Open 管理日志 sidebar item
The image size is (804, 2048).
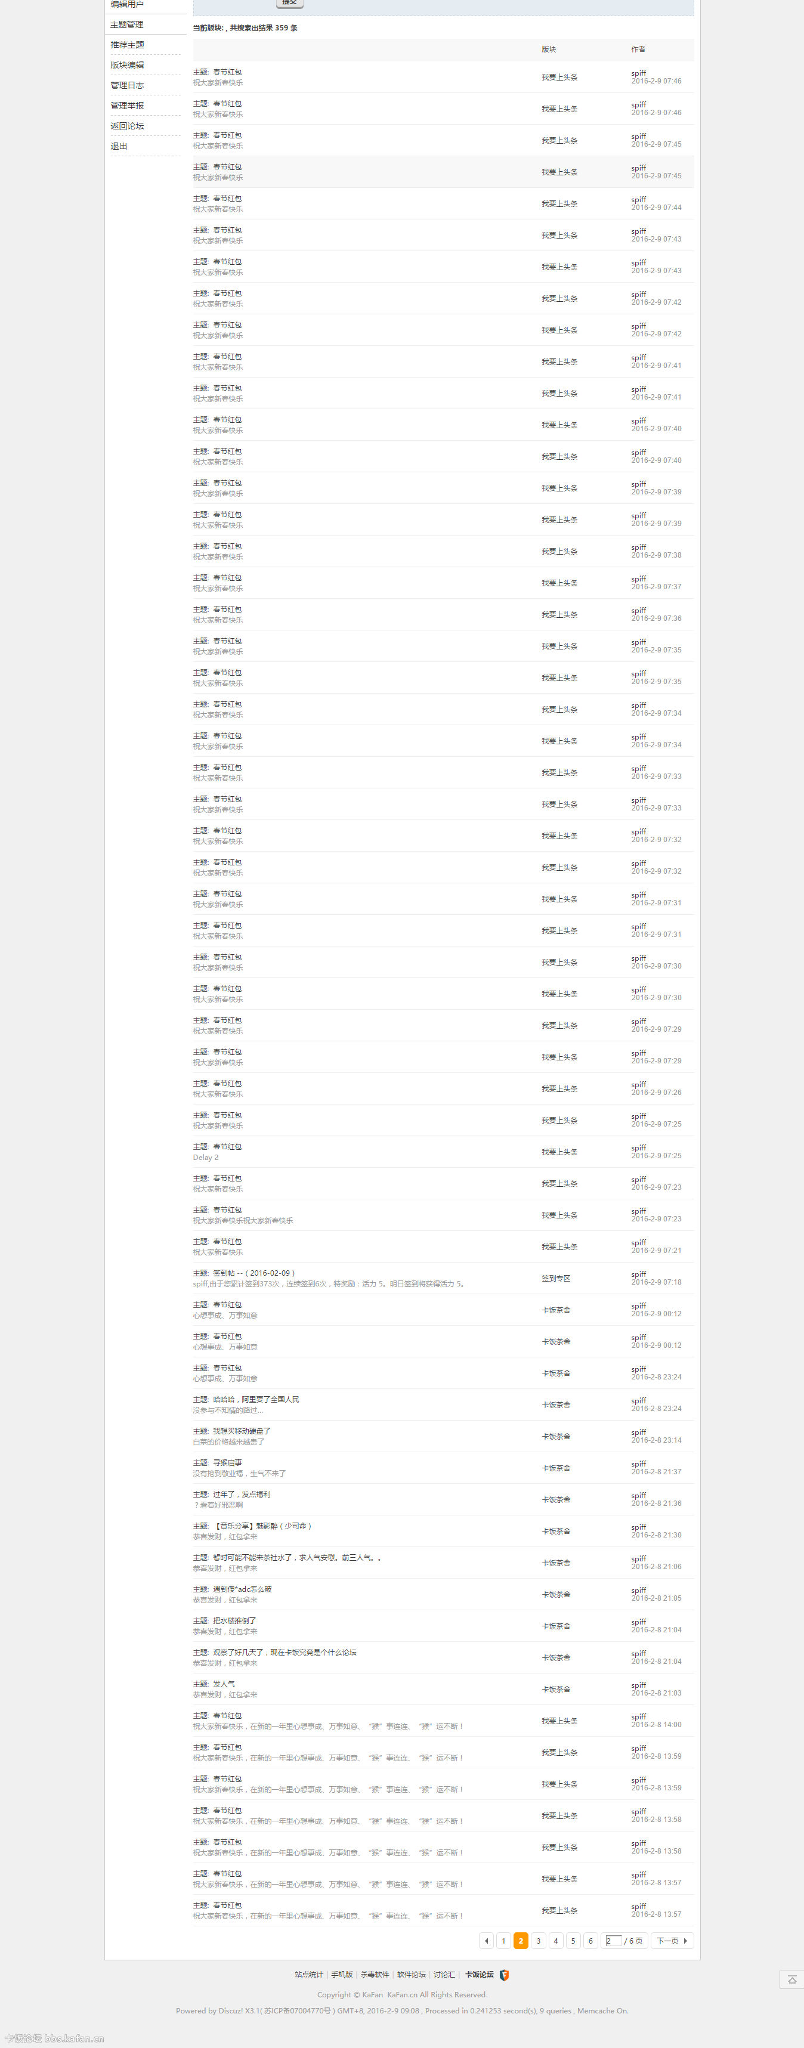[x=127, y=85]
